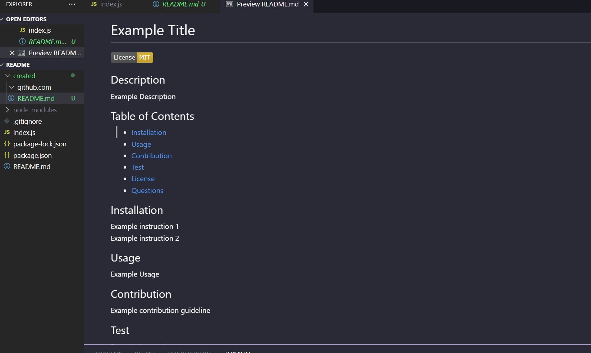The height and width of the screenshot is (353, 591).
Task: Follow the Questions link in Table of Contents
Action: pos(147,190)
